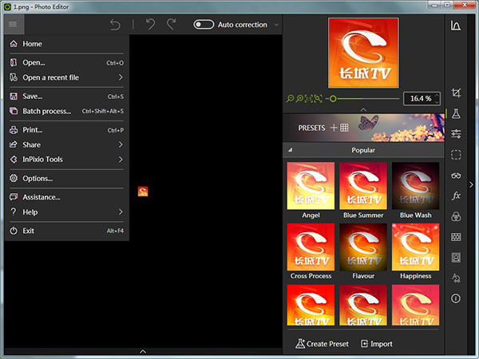Choose Batch process... menu entry
The width and height of the screenshot is (479, 359).
tap(66, 111)
